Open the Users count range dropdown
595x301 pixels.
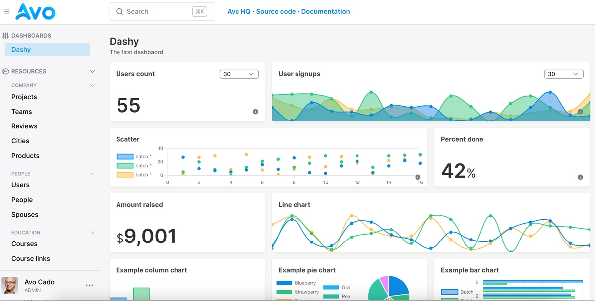(239, 74)
